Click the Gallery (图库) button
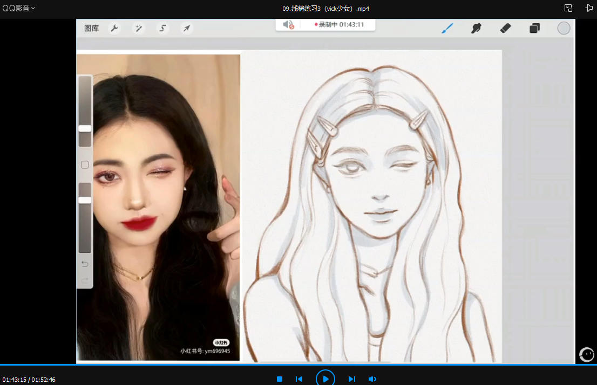This screenshot has height=385, width=597. pos(91,28)
